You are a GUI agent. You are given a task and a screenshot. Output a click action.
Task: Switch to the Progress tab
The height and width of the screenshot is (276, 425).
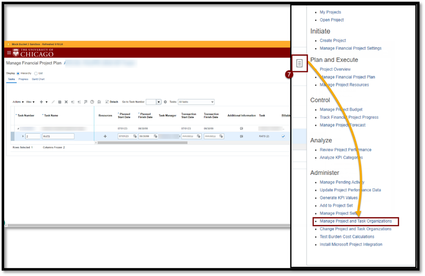coord(23,79)
